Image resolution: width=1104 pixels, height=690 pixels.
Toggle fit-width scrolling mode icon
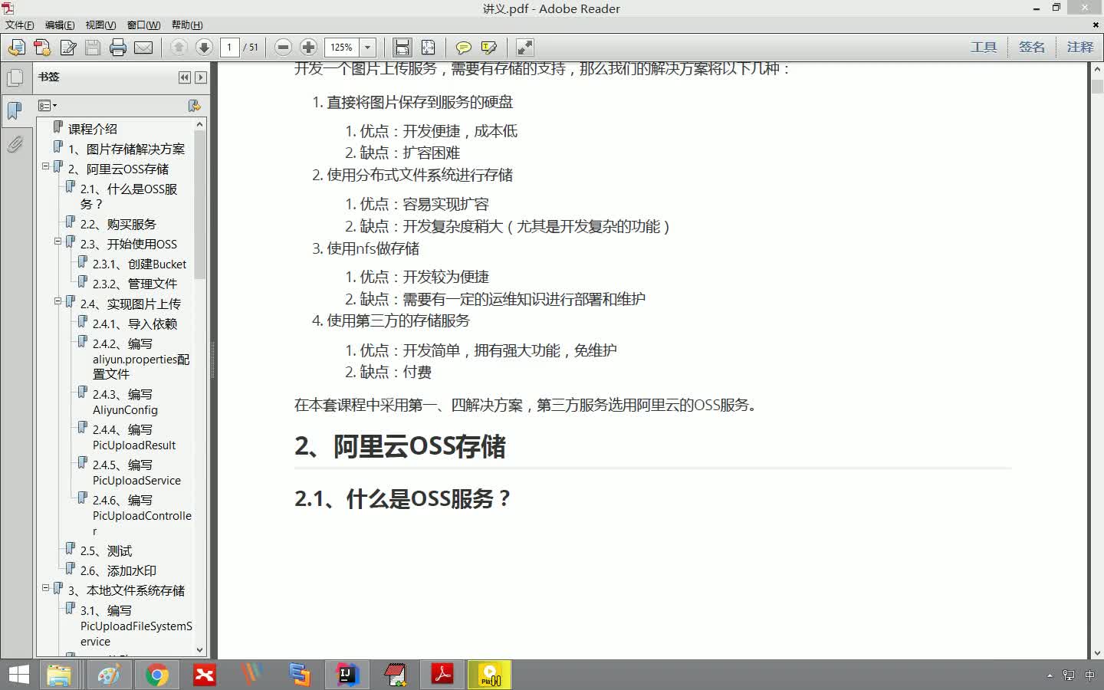pyautogui.click(x=402, y=48)
